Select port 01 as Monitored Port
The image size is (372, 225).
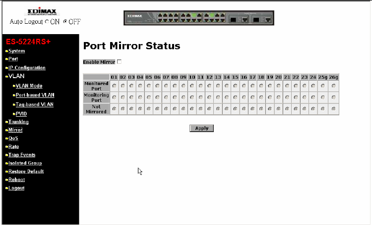114,86
